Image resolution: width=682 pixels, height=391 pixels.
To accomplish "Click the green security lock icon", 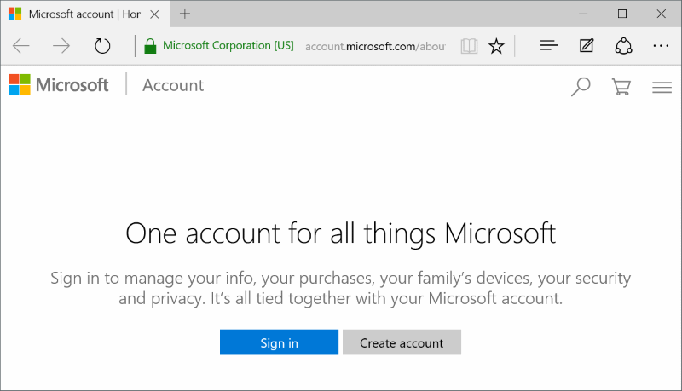I will pyautogui.click(x=150, y=46).
